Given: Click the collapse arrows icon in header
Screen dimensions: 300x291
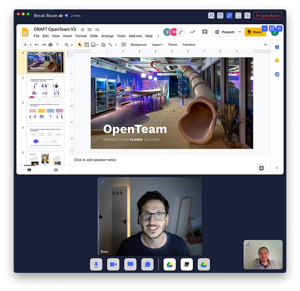Looking at the screenshot, I should tap(229, 16).
